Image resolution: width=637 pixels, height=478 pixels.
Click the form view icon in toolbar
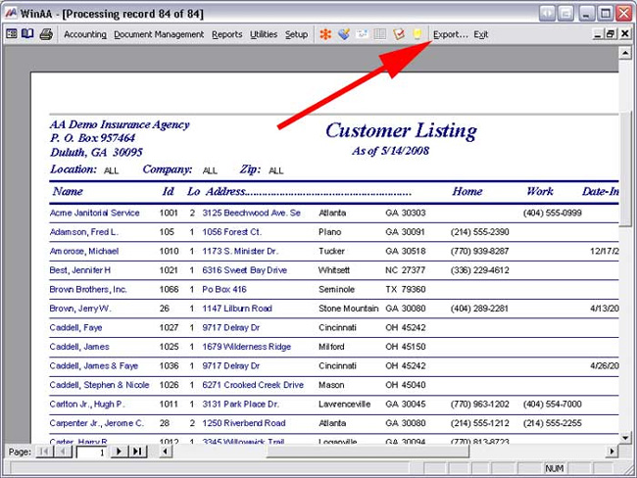(12, 33)
